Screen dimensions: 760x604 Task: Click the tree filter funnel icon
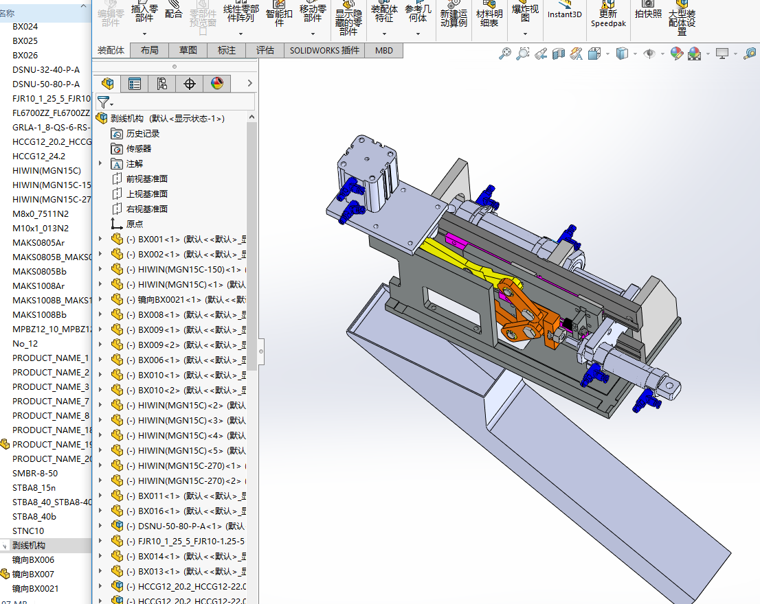[103, 102]
